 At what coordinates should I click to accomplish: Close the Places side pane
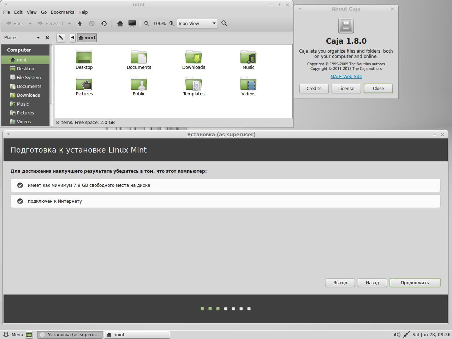click(x=47, y=37)
